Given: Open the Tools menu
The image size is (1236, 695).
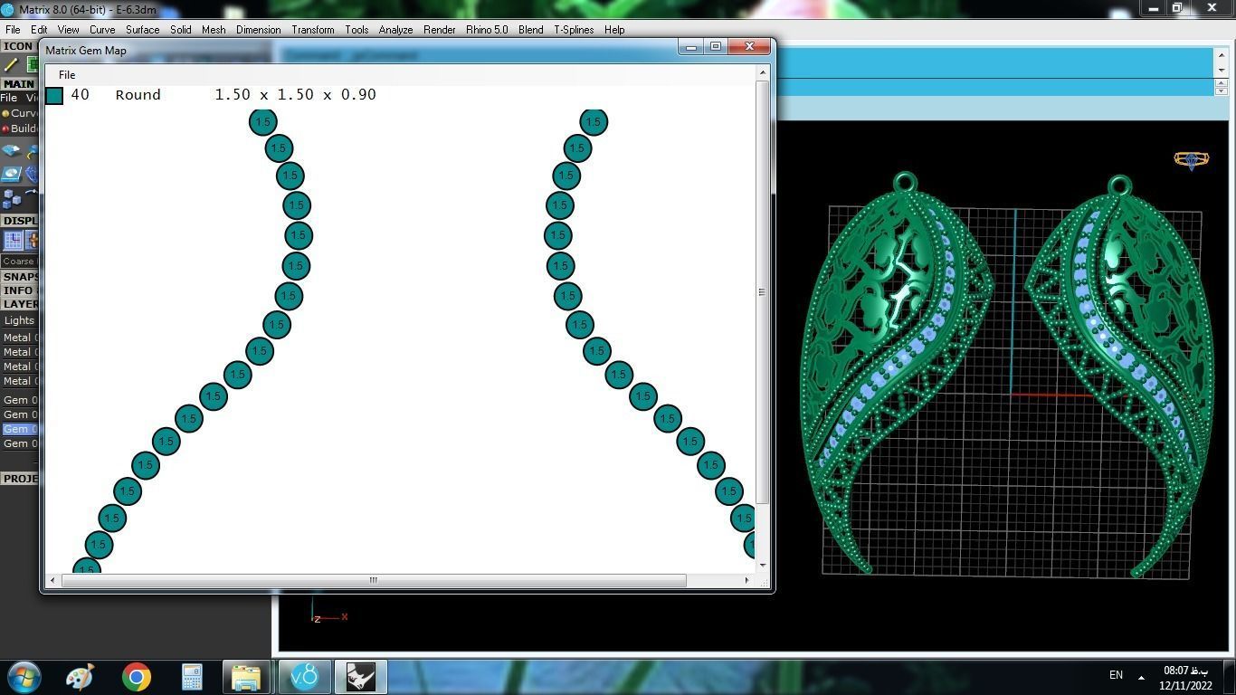Looking at the screenshot, I should (x=357, y=30).
